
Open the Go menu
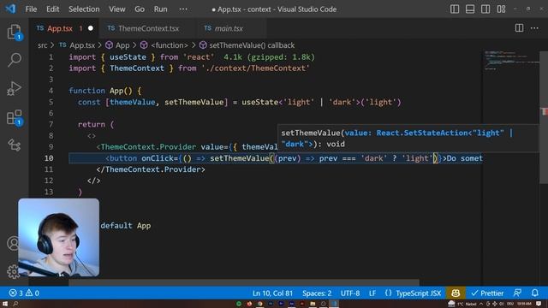[140, 9]
